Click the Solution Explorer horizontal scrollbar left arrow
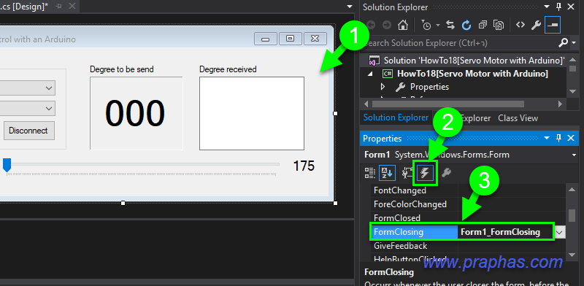Image resolution: width=584 pixels, height=286 pixels. pos(366,104)
